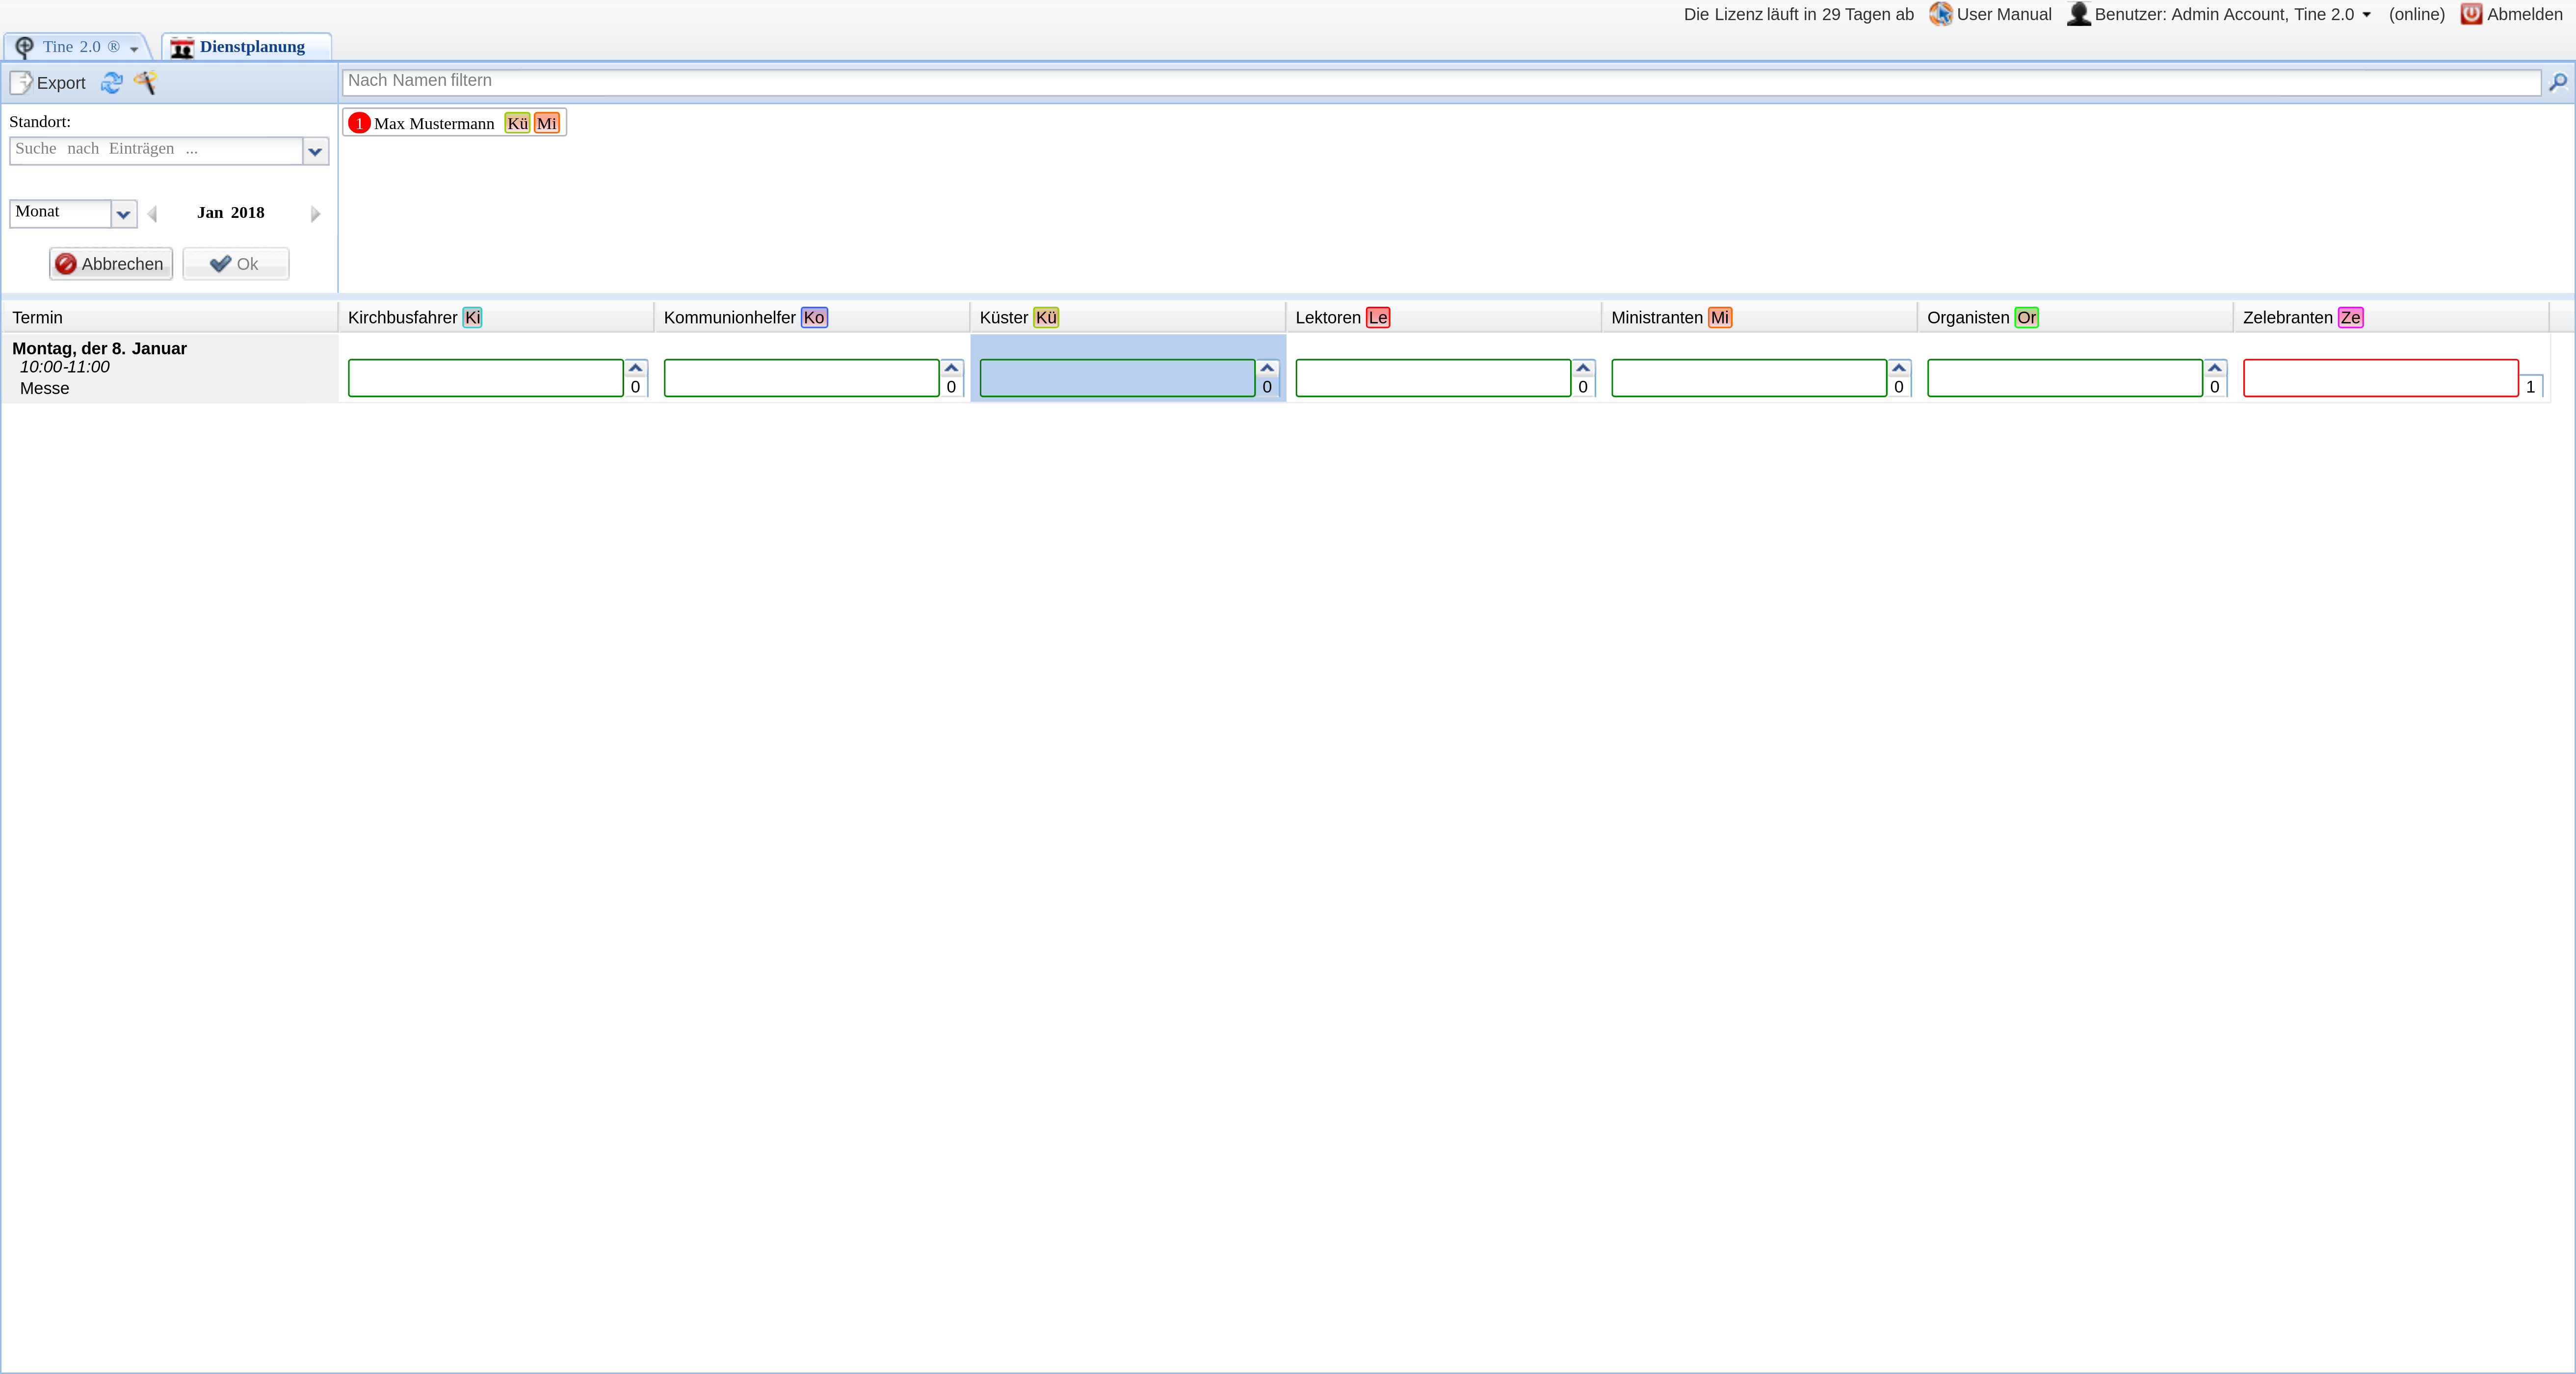
Task: Click the Kirchbusfahrer assignment box for Messe
Action: coord(486,378)
